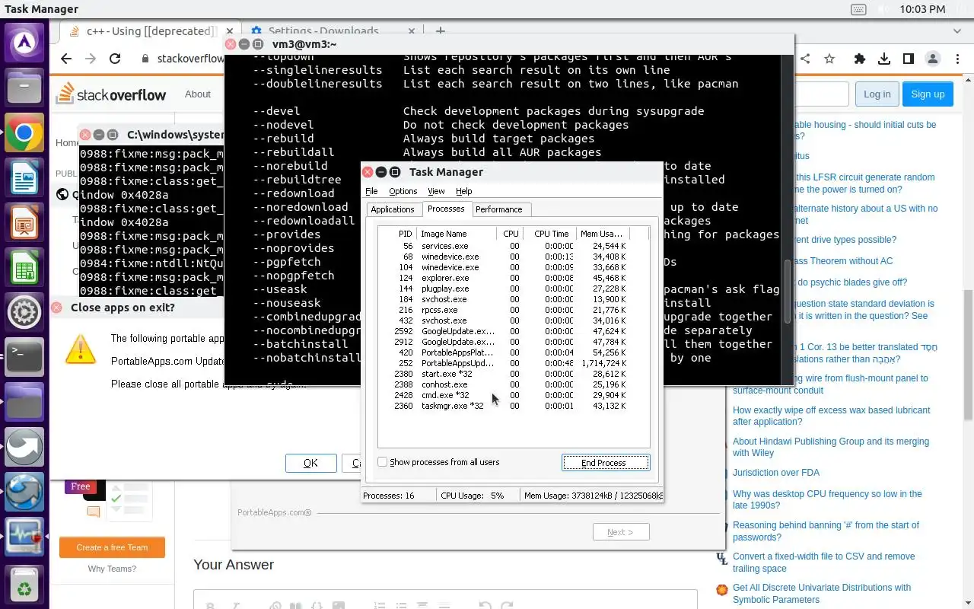Open Chrome profile avatar

pyautogui.click(x=933, y=59)
